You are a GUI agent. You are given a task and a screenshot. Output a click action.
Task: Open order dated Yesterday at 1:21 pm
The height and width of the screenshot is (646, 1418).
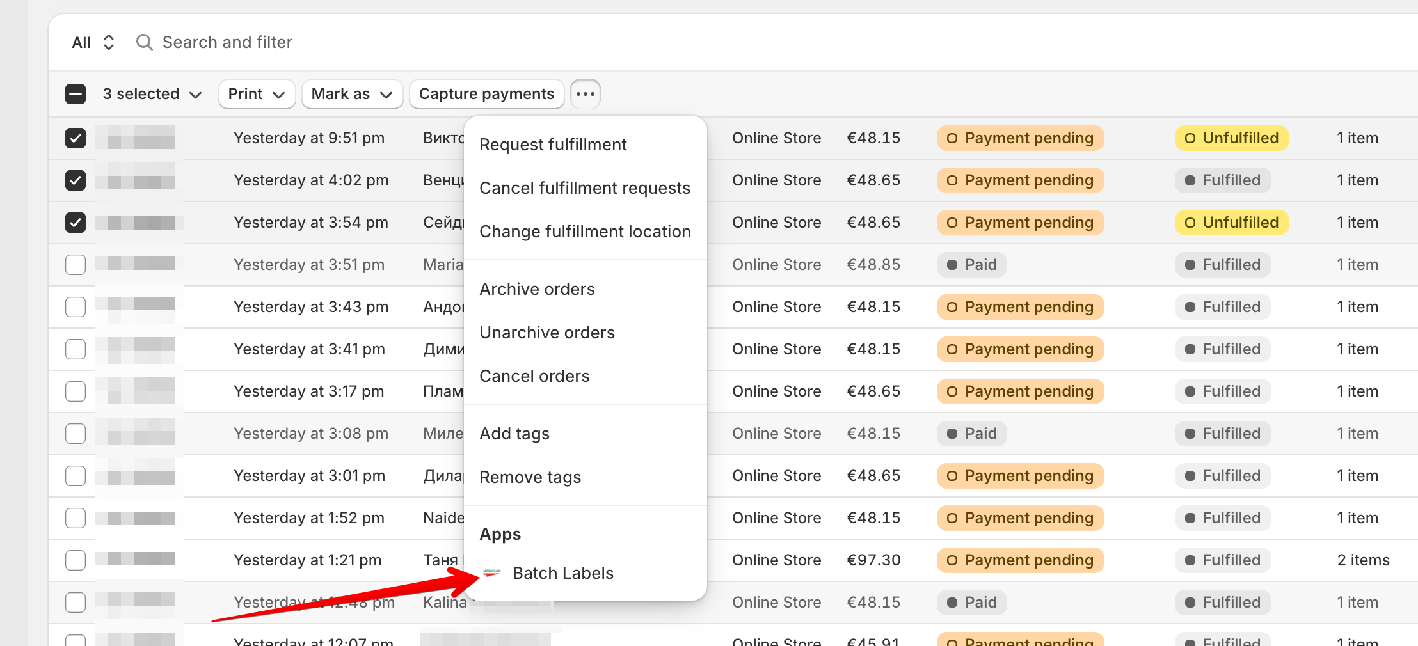(x=308, y=560)
